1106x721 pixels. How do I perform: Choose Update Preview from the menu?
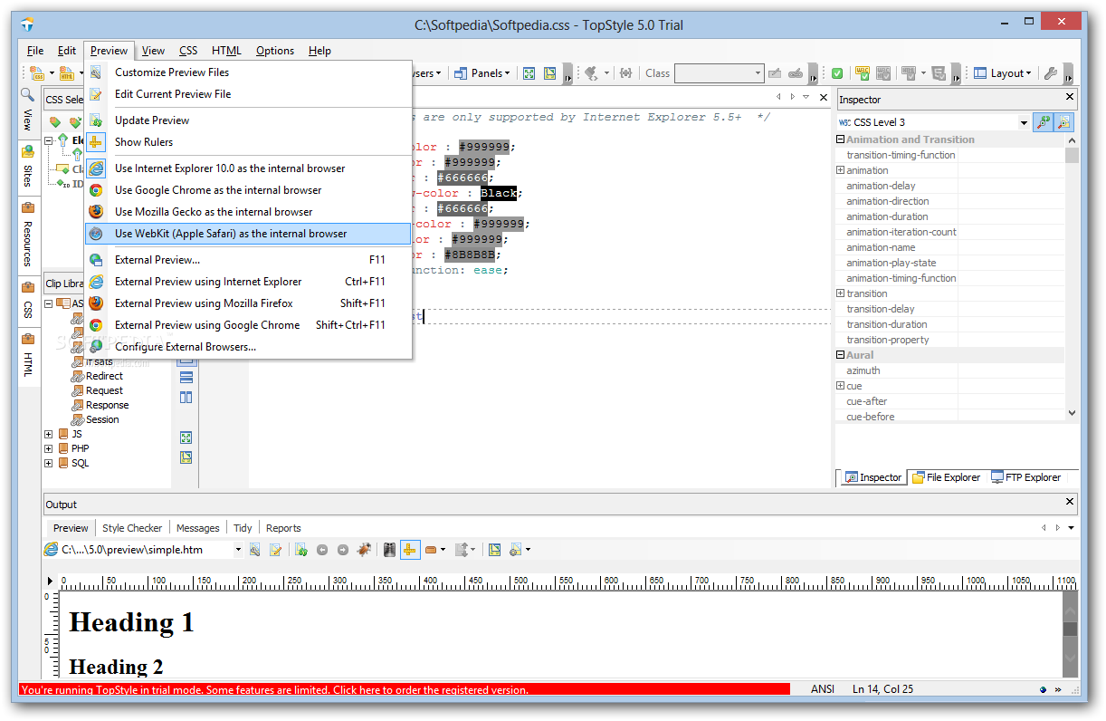248,120
